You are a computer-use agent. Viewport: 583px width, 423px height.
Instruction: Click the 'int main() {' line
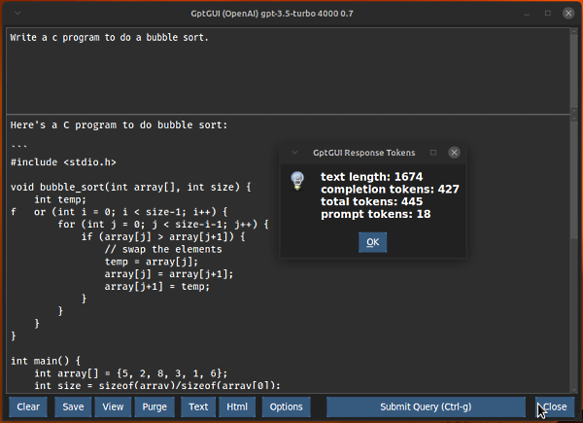click(x=46, y=361)
